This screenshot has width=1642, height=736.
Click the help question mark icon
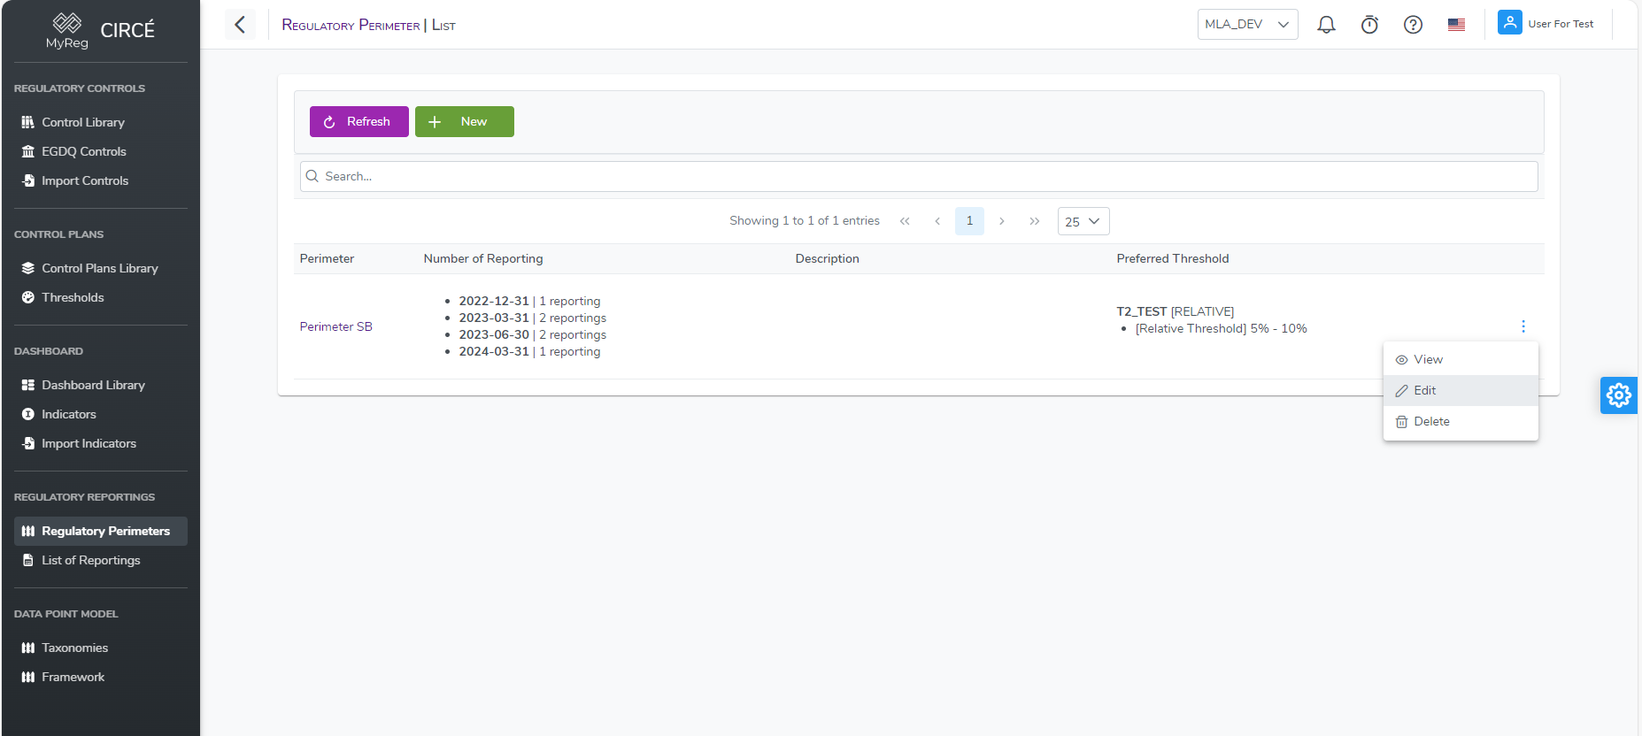[1413, 25]
